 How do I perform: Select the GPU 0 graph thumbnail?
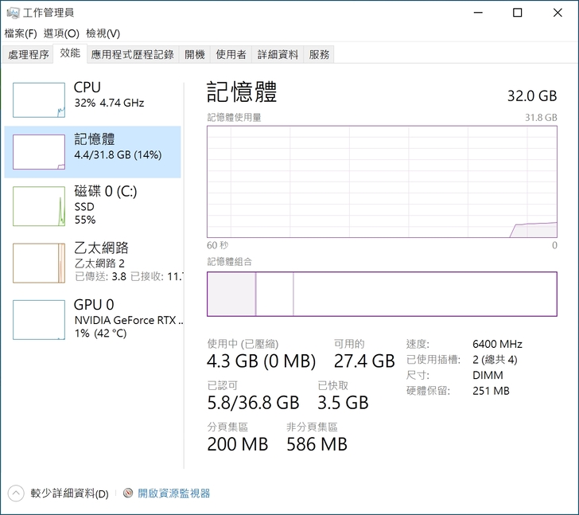click(x=39, y=319)
